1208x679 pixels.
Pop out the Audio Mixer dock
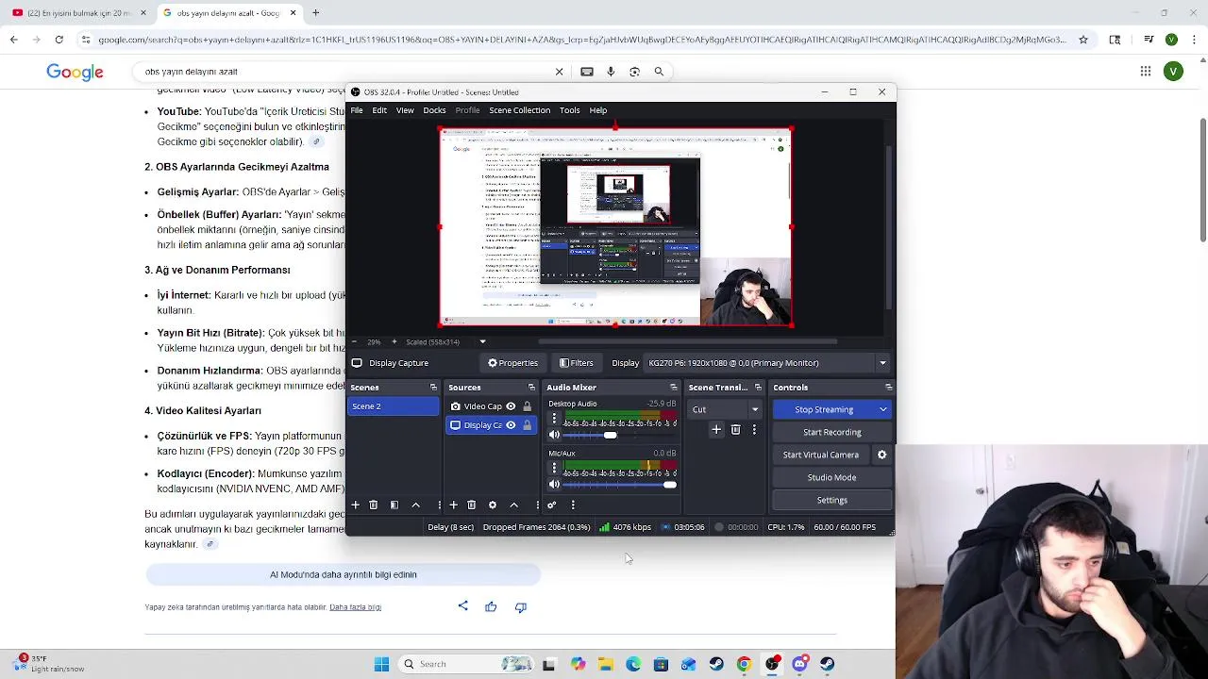(x=674, y=388)
